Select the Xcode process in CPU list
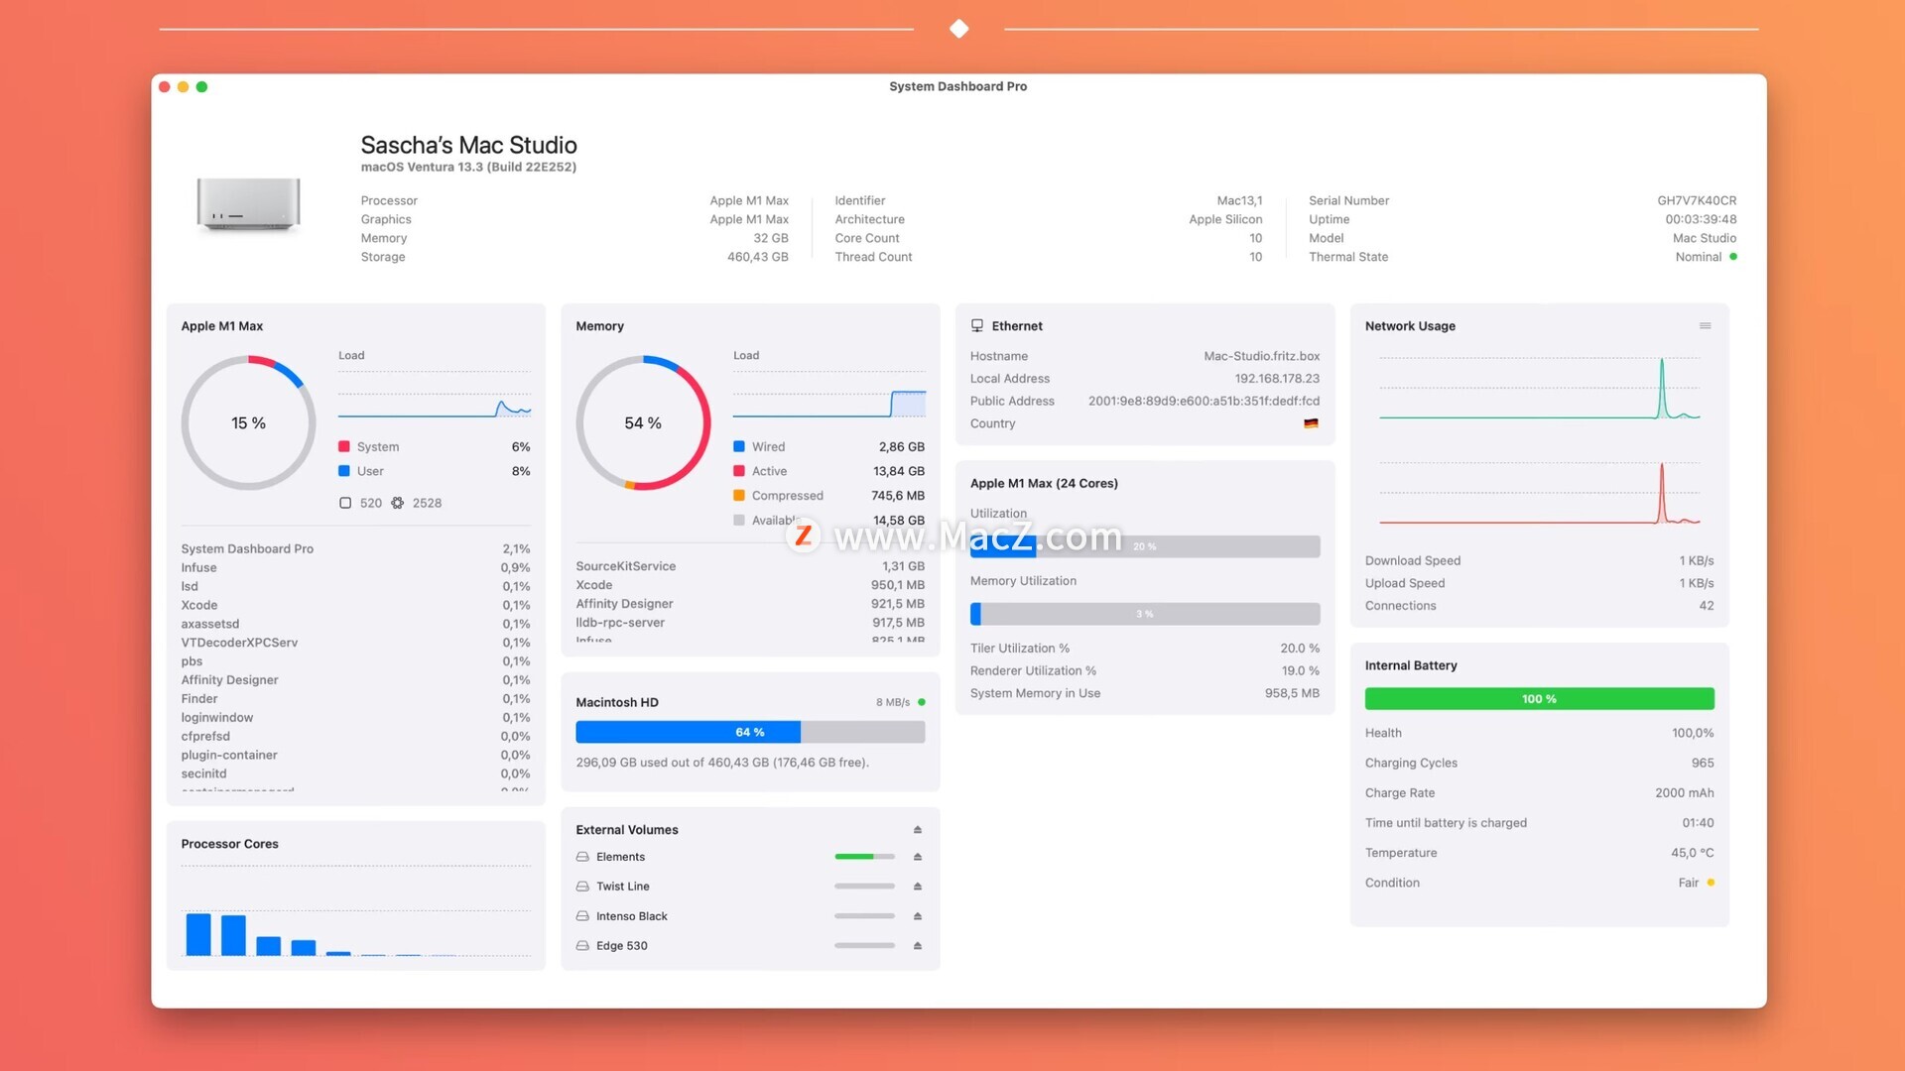The image size is (1905, 1071). coord(355,606)
